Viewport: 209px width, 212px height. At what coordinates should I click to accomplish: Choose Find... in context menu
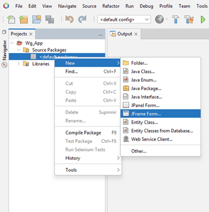click(x=88, y=71)
